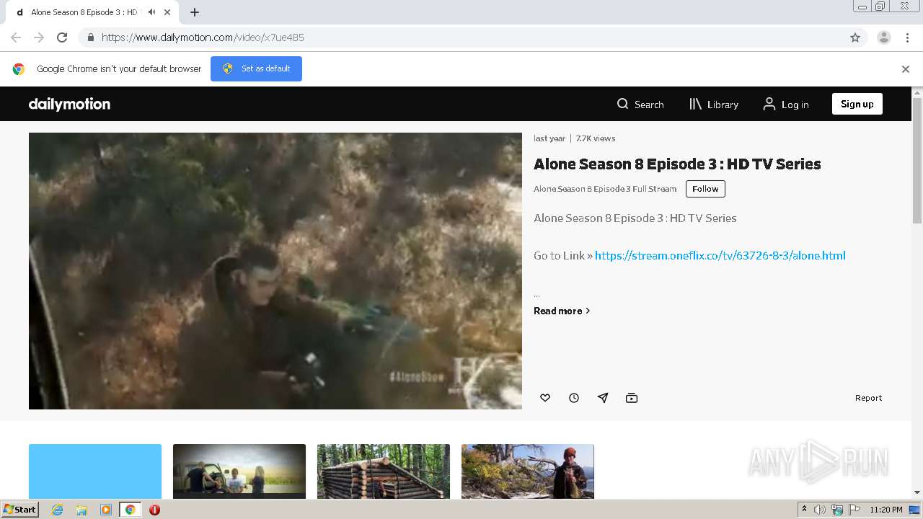Expand description with Read more

562,311
